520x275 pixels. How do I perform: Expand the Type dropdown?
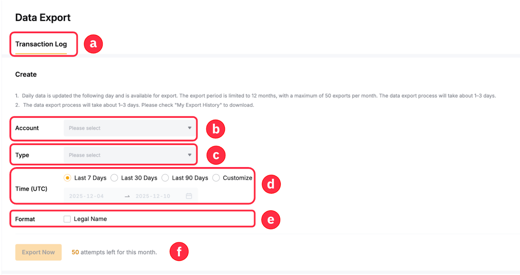point(130,155)
